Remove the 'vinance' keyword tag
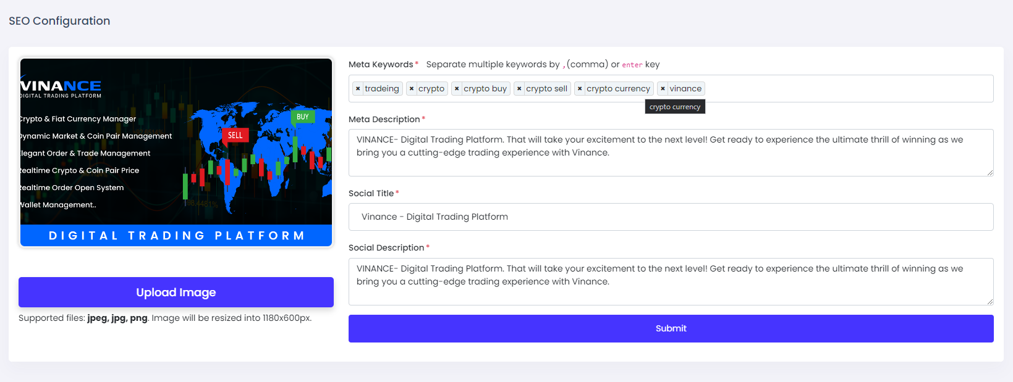Image resolution: width=1013 pixels, height=382 pixels. (x=663, y=89)
